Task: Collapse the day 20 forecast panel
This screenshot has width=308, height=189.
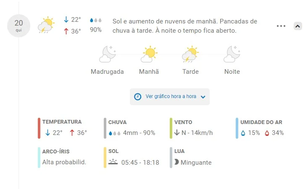Action: coord(297,26)
